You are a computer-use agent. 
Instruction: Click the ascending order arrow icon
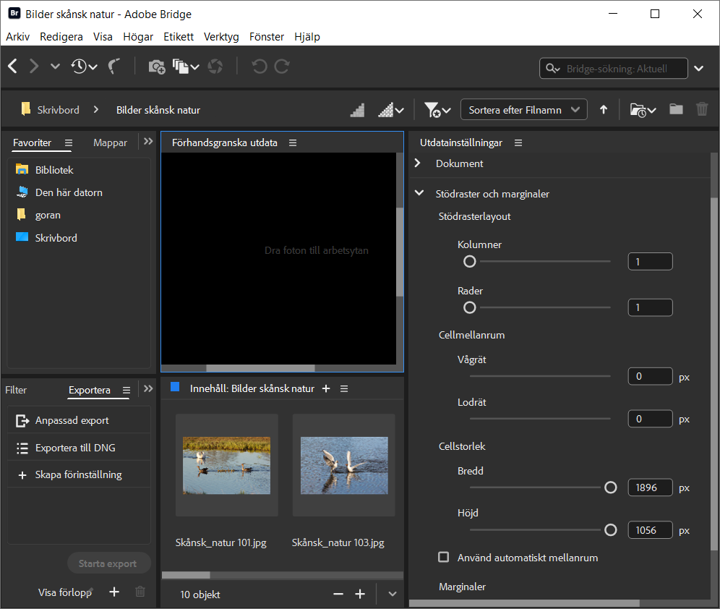(x=604, y=110)
